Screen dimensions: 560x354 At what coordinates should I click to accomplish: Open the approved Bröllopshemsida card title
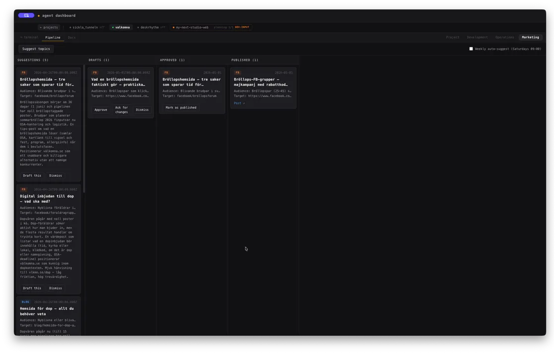[x=192, y=82]
